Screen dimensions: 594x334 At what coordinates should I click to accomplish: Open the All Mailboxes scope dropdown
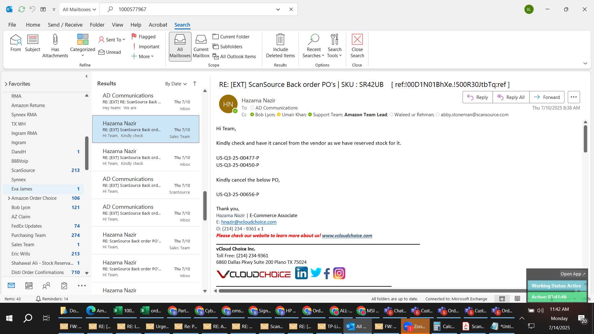pyautogui.click(x=80, y=9)
